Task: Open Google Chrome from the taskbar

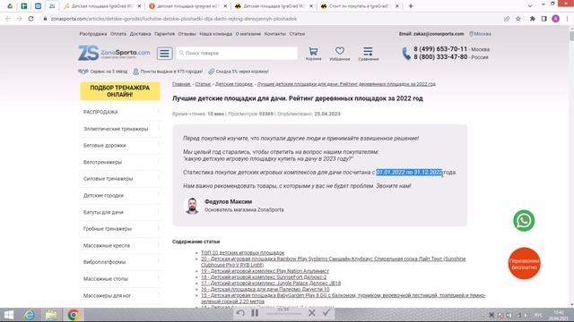Action: coord(74,315)
